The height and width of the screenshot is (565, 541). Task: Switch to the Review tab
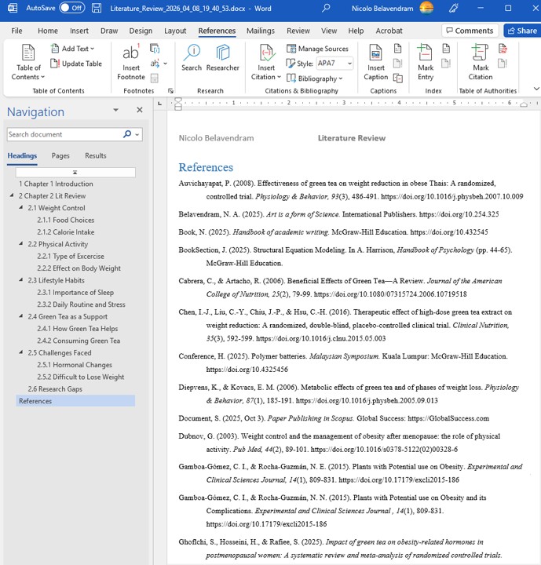(x=298, y=31)
